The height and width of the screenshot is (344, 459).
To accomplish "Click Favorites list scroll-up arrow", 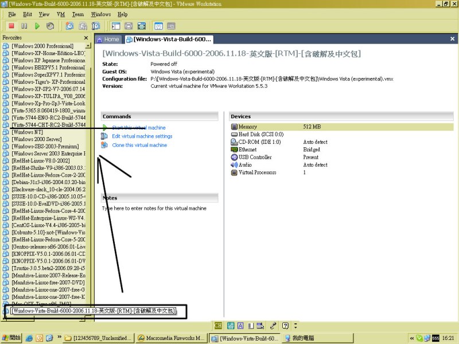I will click(88, 46).
